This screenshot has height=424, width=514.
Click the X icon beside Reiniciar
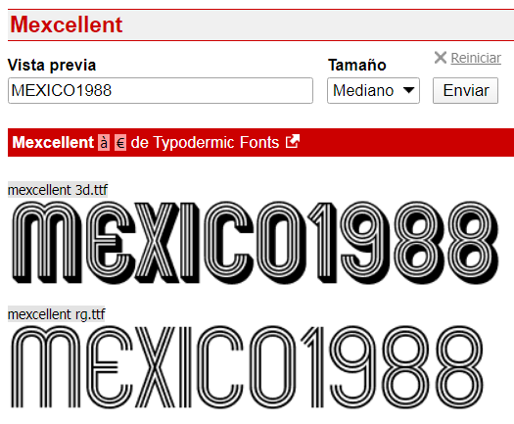441,58
